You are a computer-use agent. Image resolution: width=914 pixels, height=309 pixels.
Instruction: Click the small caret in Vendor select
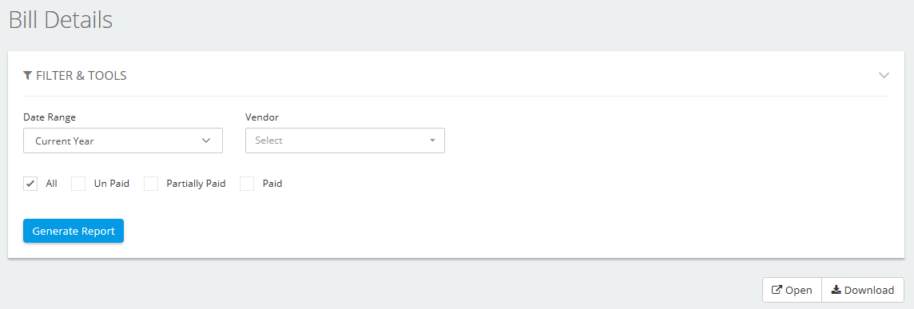(432, 141)
